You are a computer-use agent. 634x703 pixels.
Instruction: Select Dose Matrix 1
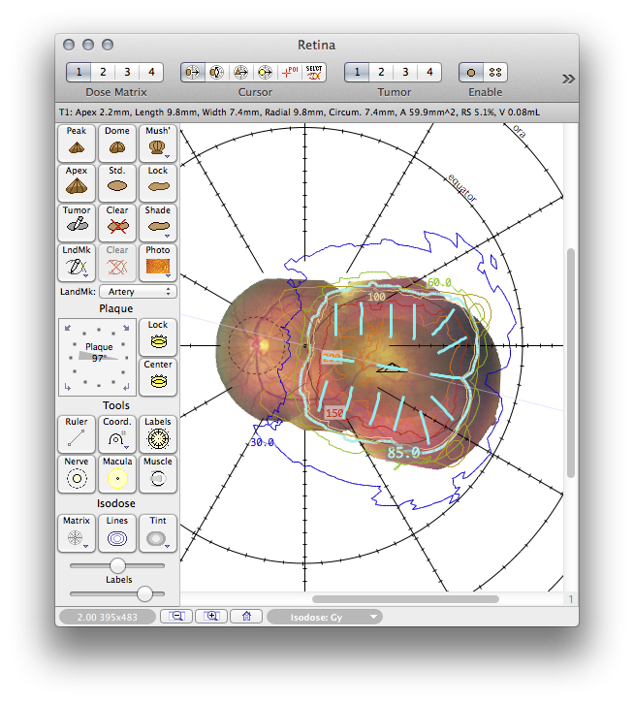click(79, 72)
